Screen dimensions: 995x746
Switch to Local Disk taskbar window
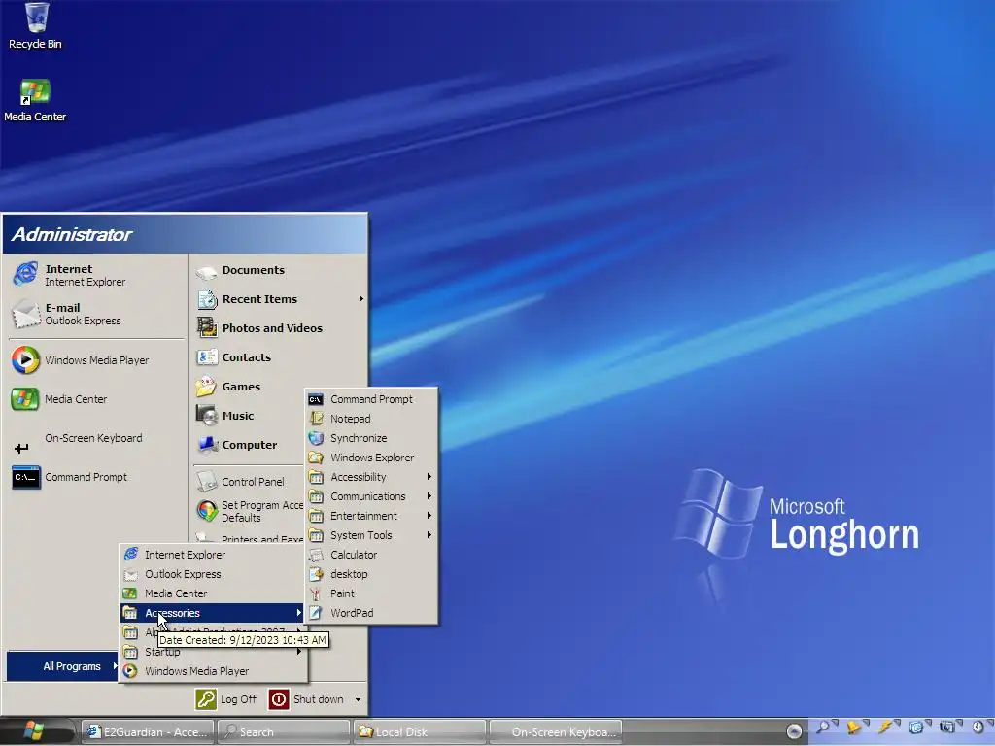[420, 732]
